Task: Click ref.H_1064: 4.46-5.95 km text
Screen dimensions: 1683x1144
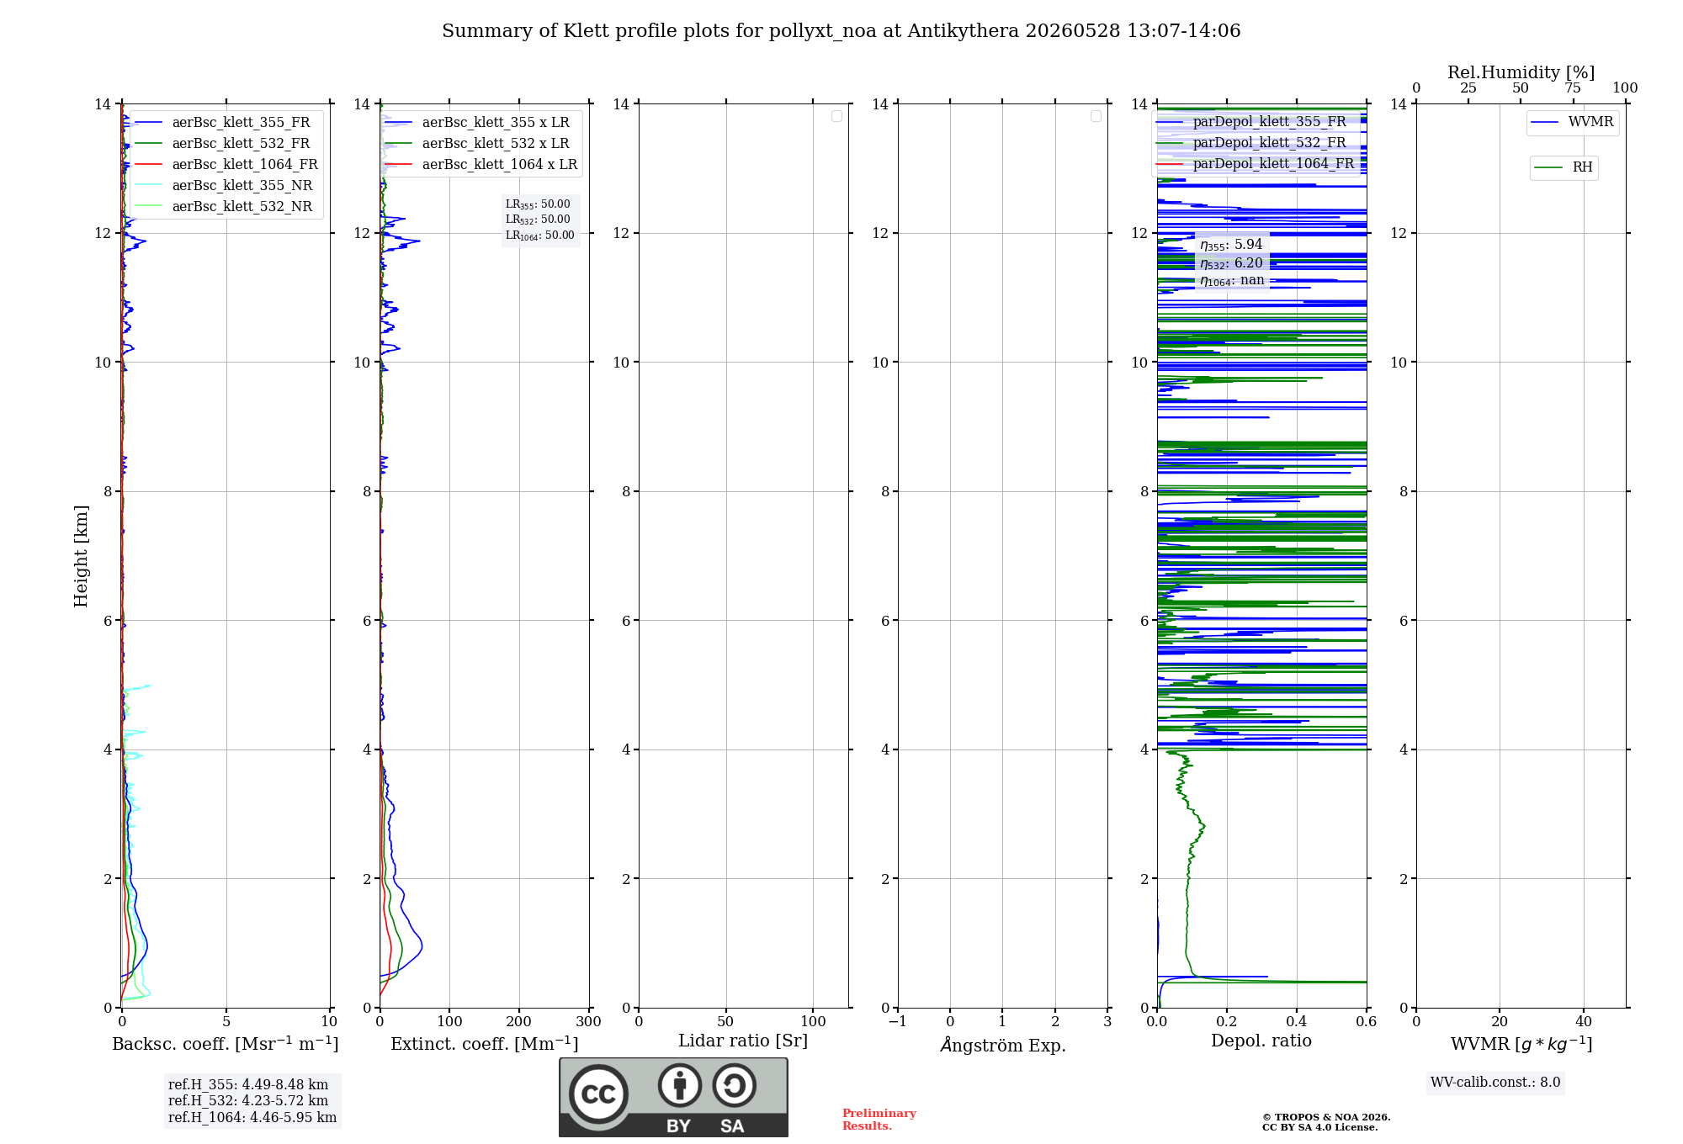Action: coord(252,1118)
